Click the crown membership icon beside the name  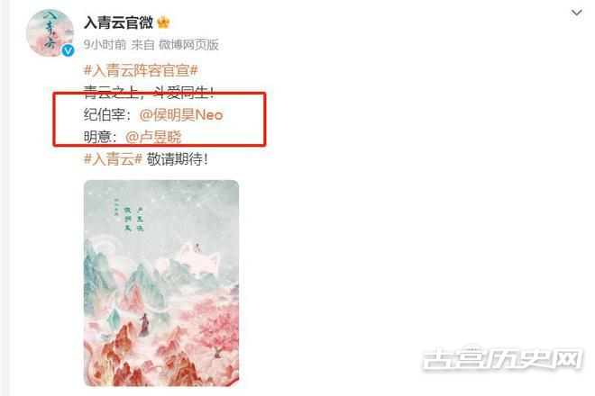pyautogui.click(x=163, y=22)
